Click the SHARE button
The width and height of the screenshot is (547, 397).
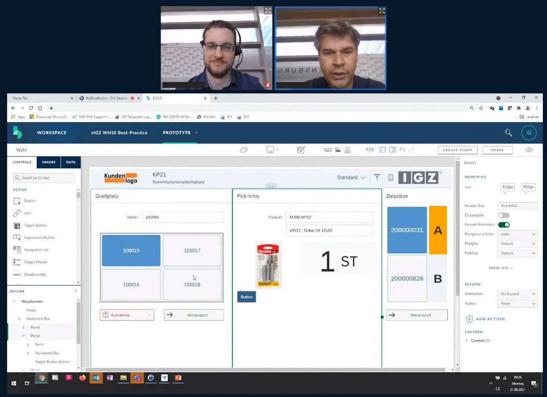497,150
